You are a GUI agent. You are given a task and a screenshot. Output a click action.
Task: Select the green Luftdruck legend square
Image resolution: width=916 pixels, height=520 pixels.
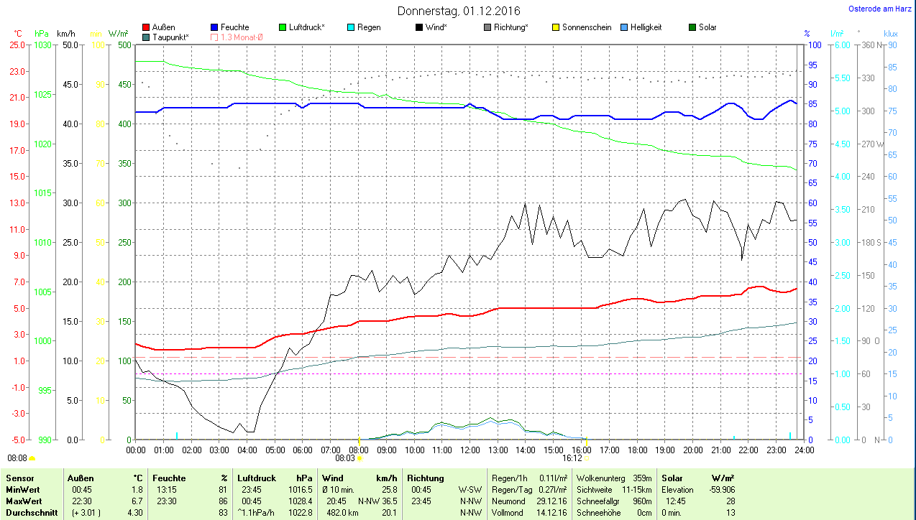click(283, 27)
